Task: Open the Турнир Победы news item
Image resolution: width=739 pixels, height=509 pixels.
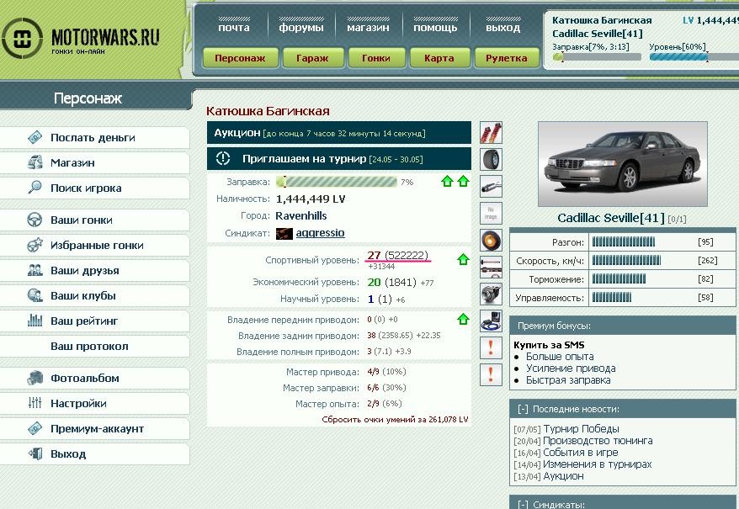Action: coord(581,429)
